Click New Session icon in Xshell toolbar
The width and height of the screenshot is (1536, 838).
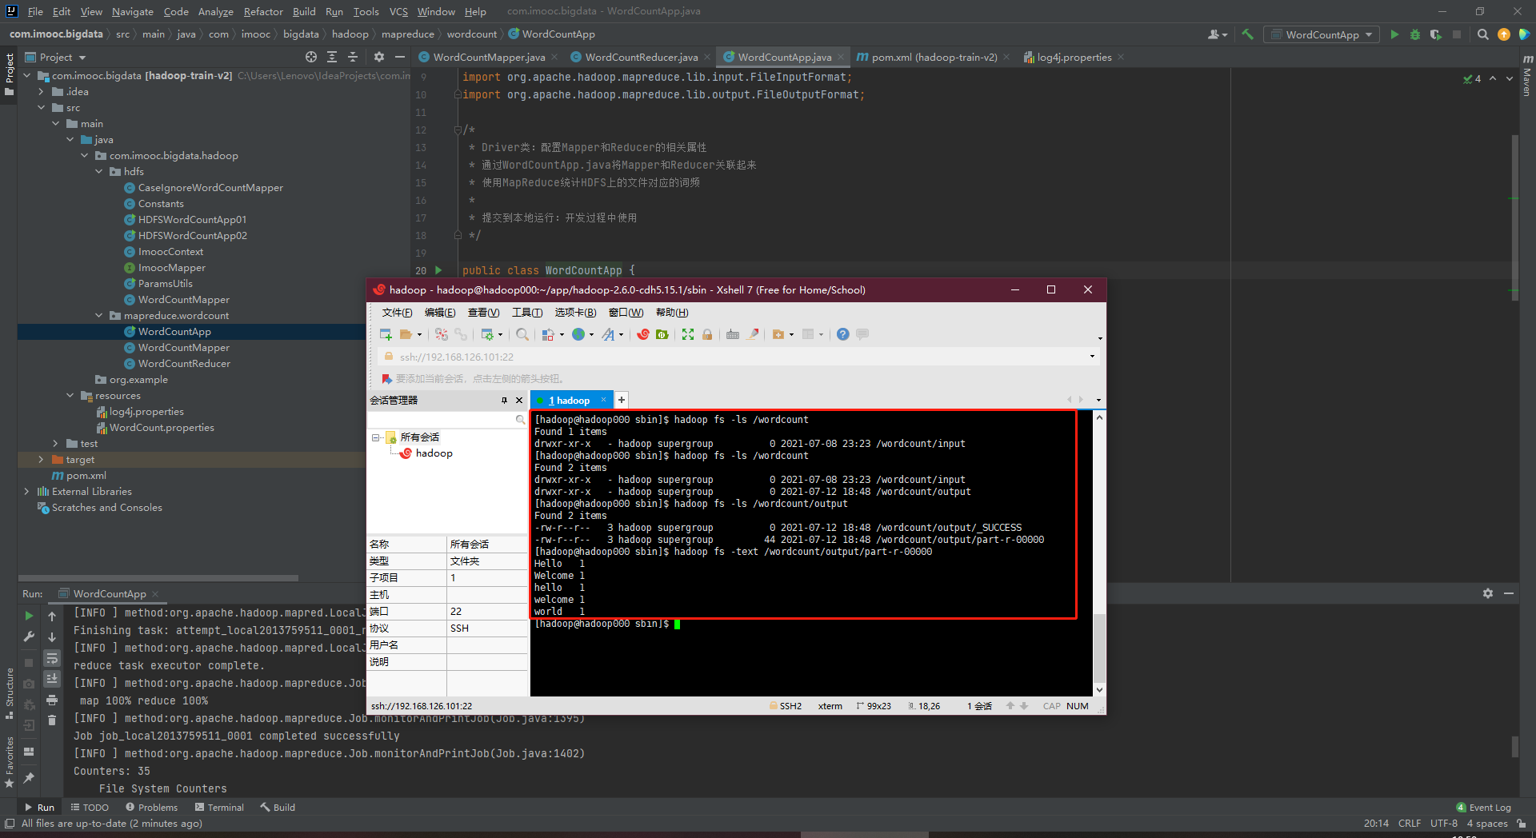(x=386, y=334)
